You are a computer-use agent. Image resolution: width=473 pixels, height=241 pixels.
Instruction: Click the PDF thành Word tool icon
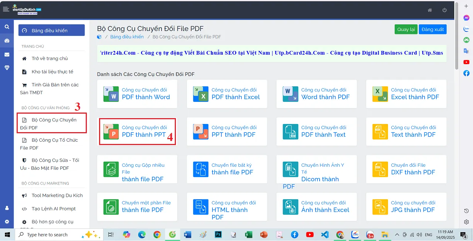111,94
